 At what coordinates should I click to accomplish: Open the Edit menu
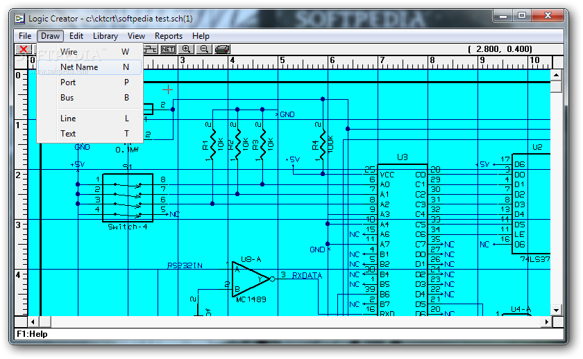click(76, 36)
